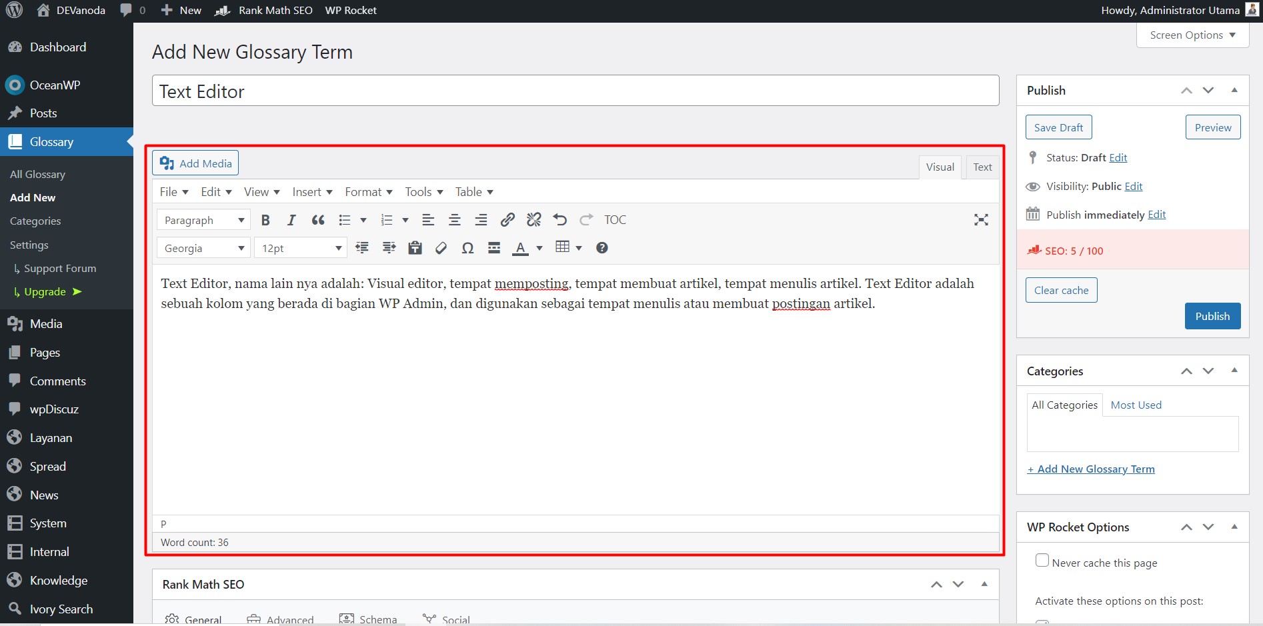The width and height of the screenshot is (1263, 626).
Task: Click the Clear cache button
Action: coord(1061,290)
